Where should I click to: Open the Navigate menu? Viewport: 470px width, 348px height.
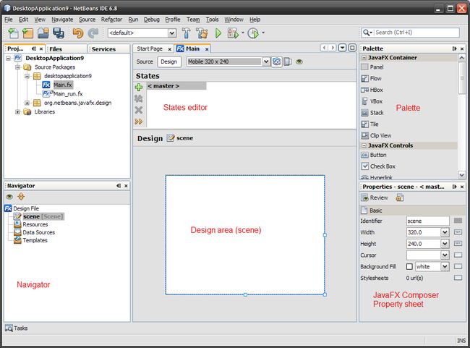(62, 20)
